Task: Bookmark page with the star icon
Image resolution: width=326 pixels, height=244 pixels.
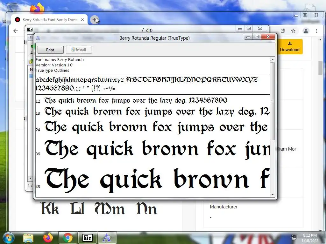Action: 293,31
